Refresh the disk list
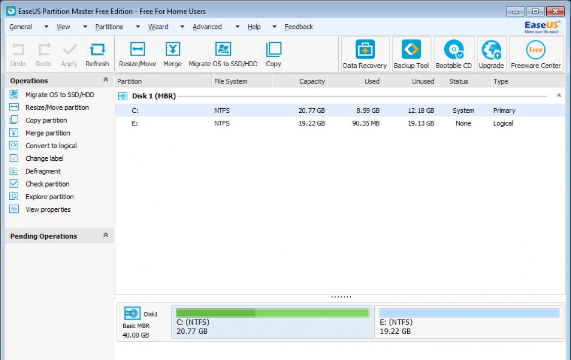 (x=97, y=55)
